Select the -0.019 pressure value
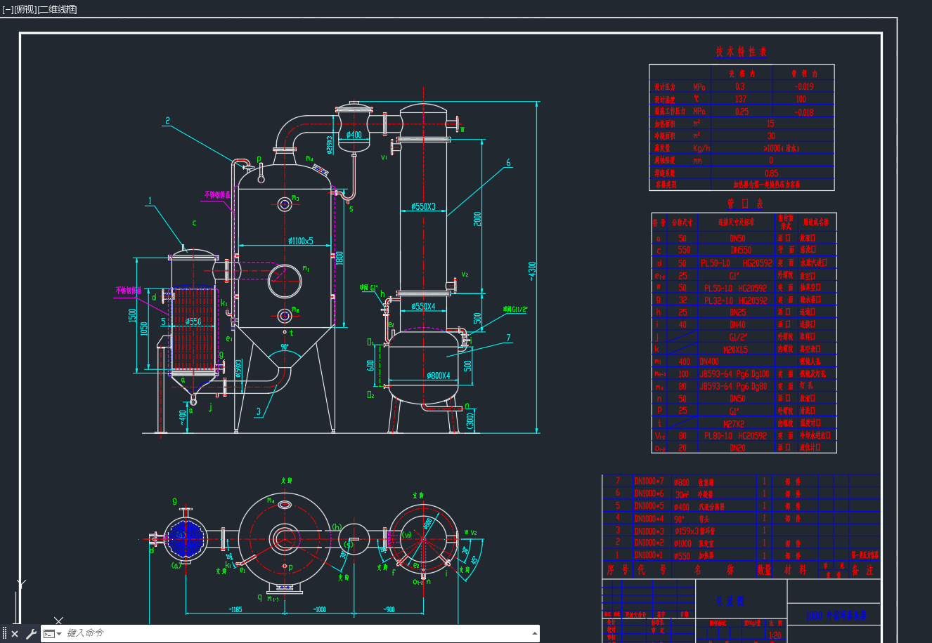The width and height of the screenshot is (932, 643). pyautogui.click(x=804, y=86)
